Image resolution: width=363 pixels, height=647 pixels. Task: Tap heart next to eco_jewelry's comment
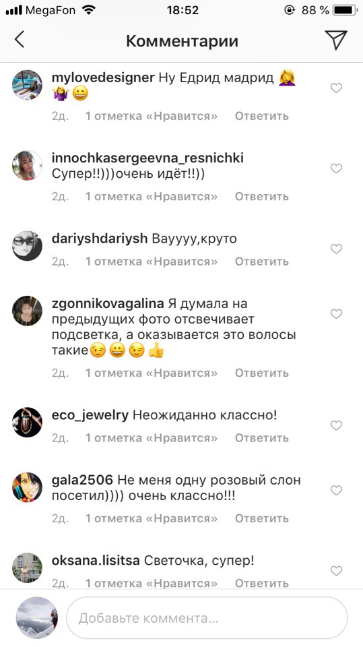pos(337,425)
